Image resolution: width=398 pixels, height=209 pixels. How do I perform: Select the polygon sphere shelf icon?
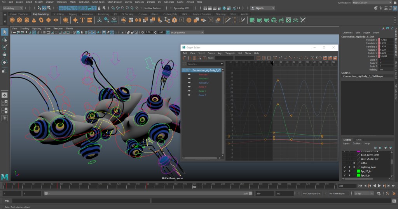pos(11,20)
